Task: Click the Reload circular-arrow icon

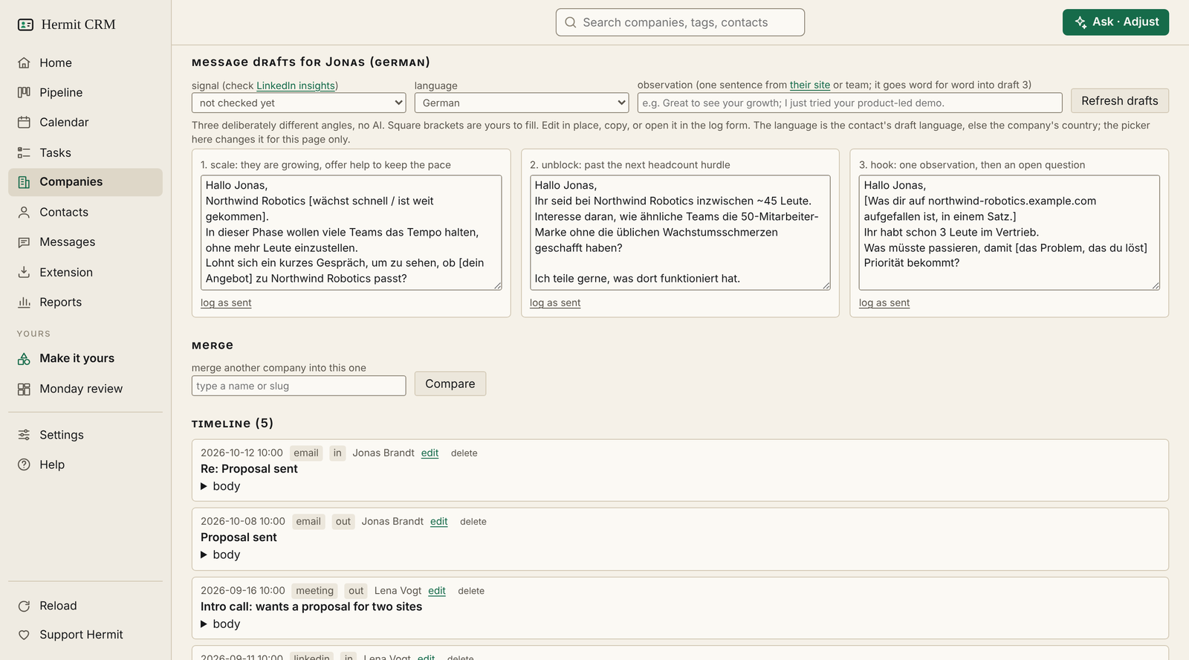Action: (24, 606)
